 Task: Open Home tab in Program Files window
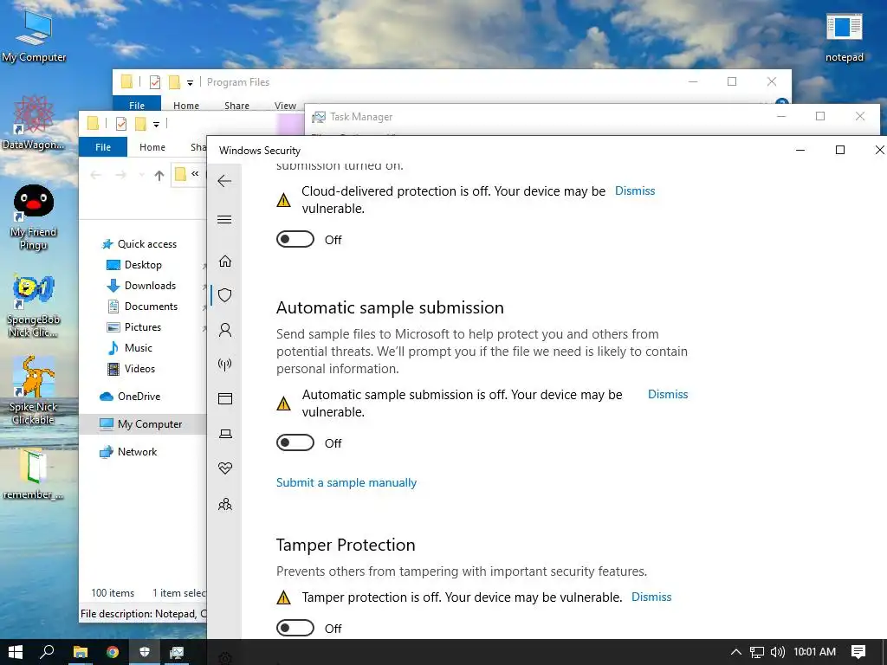point(186,106)
